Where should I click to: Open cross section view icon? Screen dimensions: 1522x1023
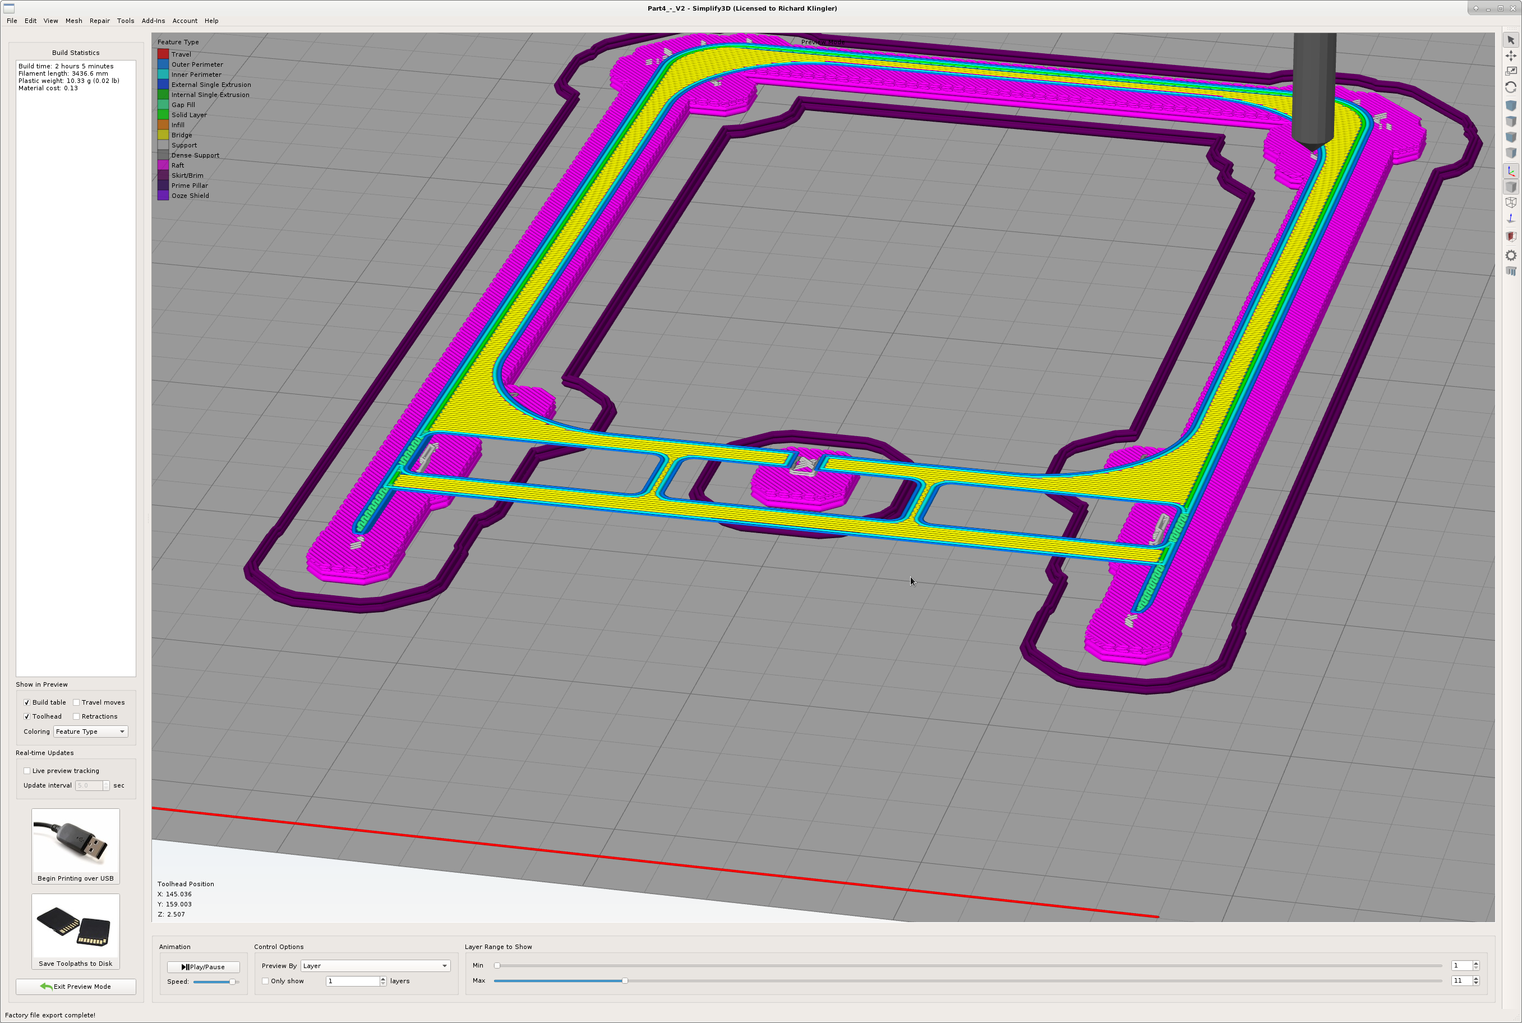pyautogui.click(x=1510, y=237)
